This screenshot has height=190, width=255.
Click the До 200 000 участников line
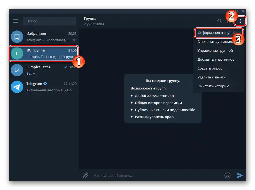click(154, 96)
